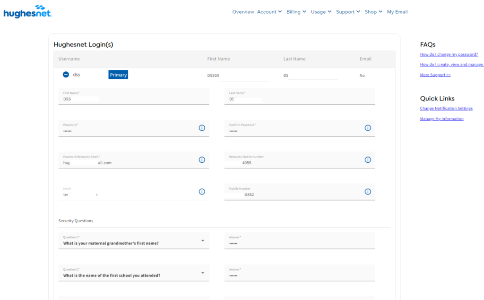The width and height of the screenshot is (484, 300).
Task: Click the HughesNet logo
Action: coord(27,13)
